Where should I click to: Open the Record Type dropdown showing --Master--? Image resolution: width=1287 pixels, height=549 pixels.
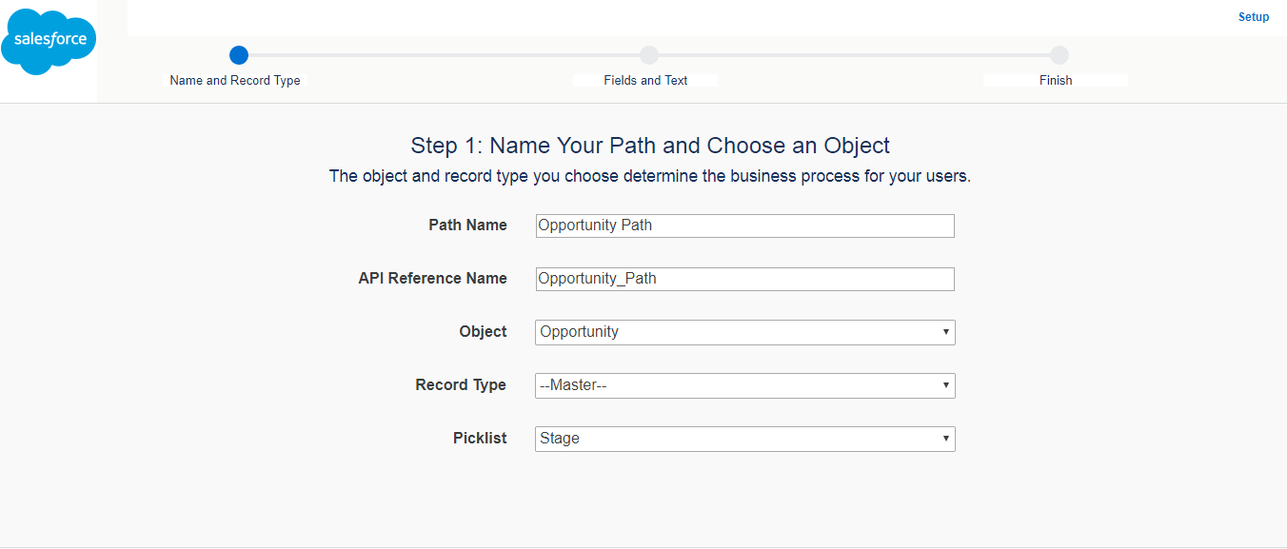point(744,385)
